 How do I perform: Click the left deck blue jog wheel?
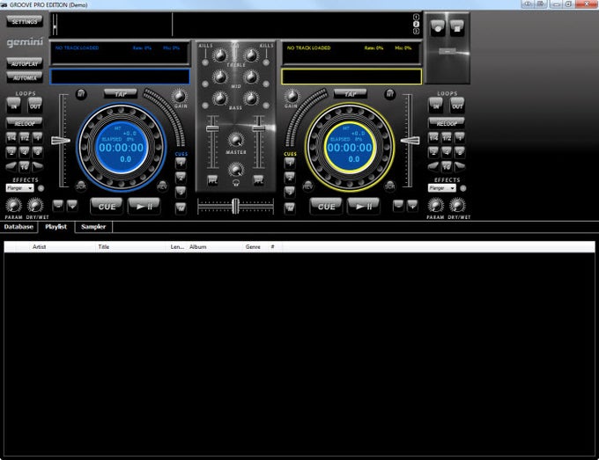[x=122, y=147]
